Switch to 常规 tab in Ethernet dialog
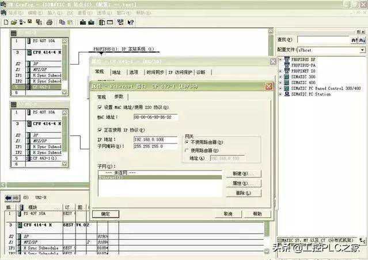Viewport: 368px width, 260px height. [101, 97]
